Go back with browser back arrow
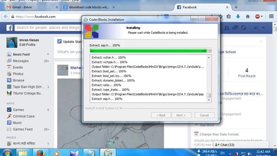The height and width of the screenshot is (156, 277). 6,16
